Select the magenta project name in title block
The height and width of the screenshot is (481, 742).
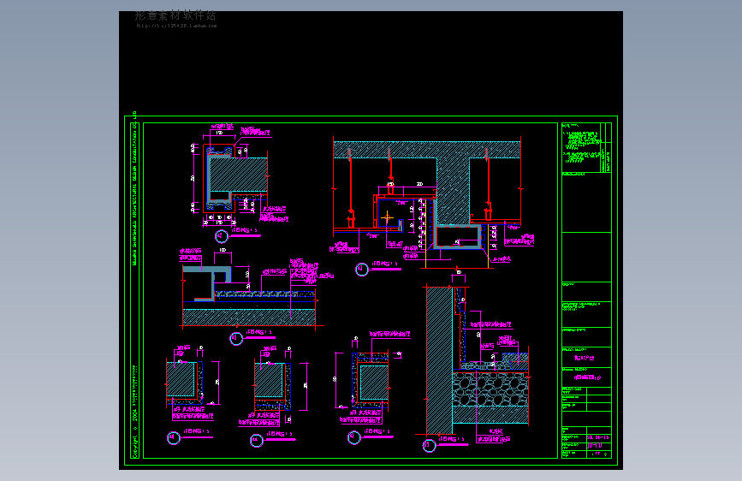pyautogui.click(x=585, y=358)
